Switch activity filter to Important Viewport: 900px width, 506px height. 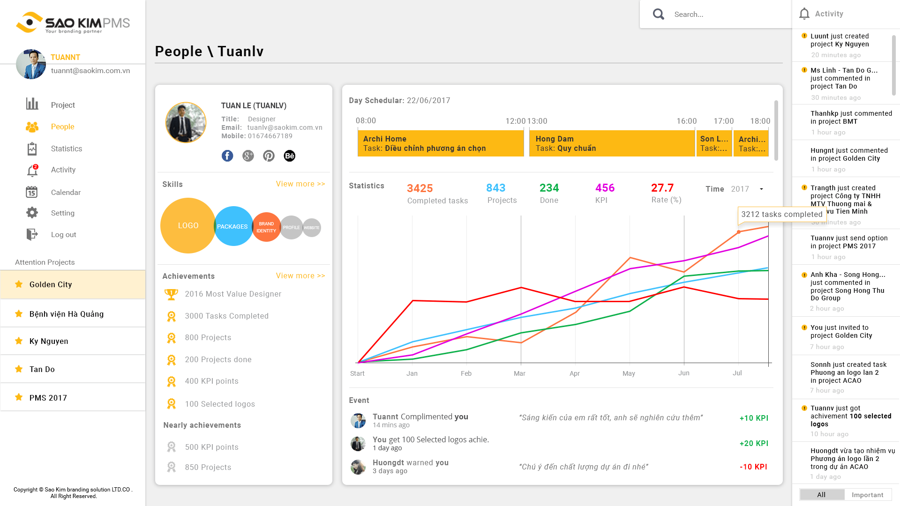coord(867,495)
